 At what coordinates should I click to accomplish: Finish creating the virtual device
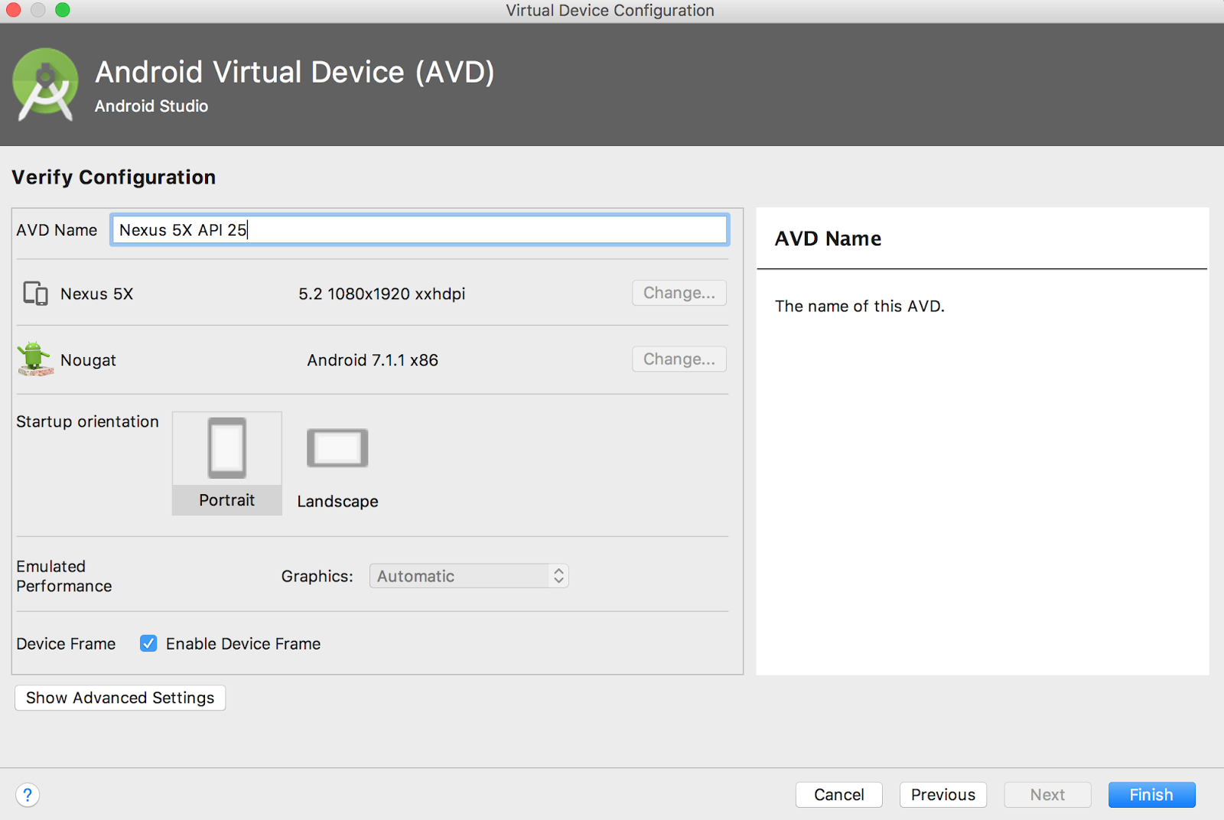click(x=1151, y=795)
